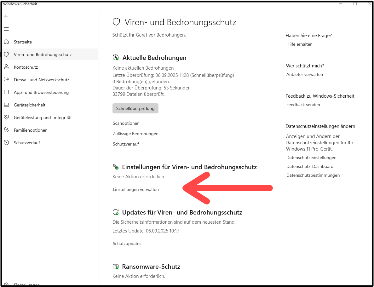The width and height of the screenshot is (374, 287).
Task: Open Datenschutz-Dashboard link
Action: (310, 167)
